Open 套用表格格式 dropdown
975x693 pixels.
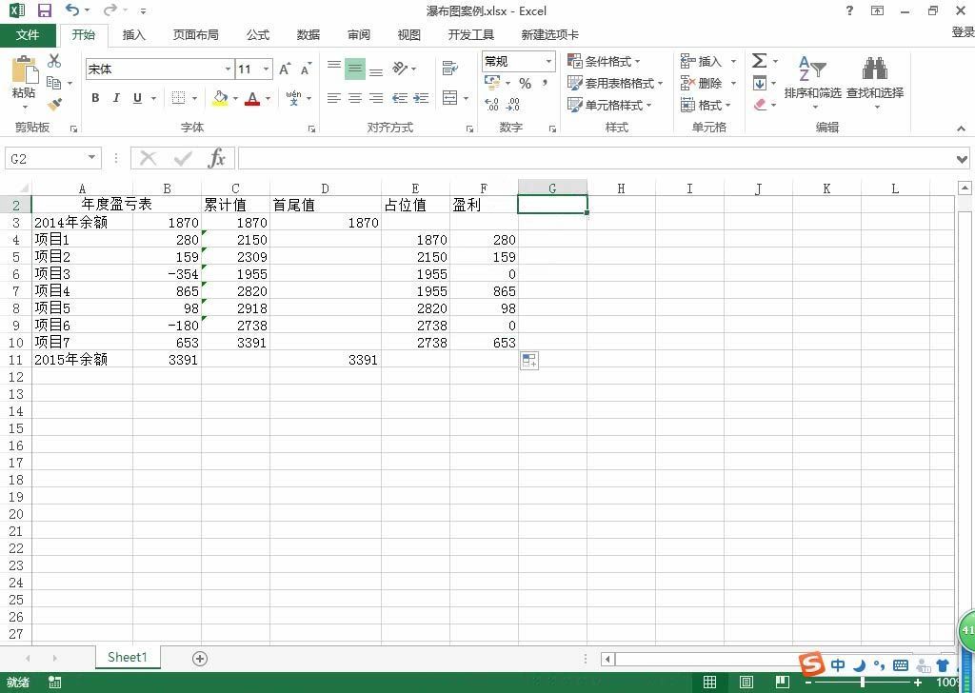click(615, 83)
